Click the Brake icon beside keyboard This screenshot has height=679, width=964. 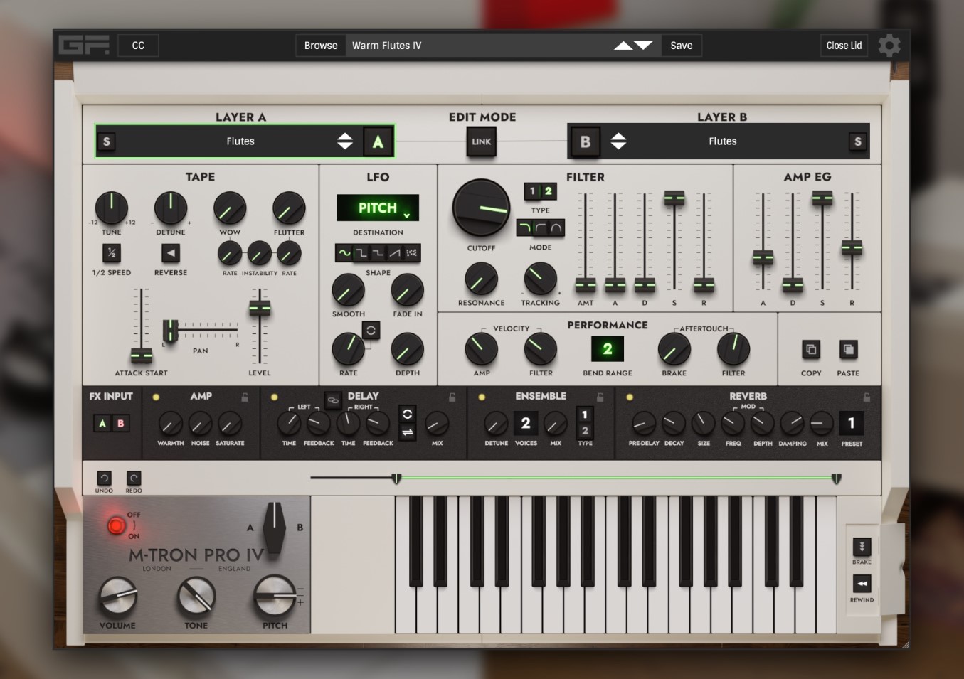[862, 547]
